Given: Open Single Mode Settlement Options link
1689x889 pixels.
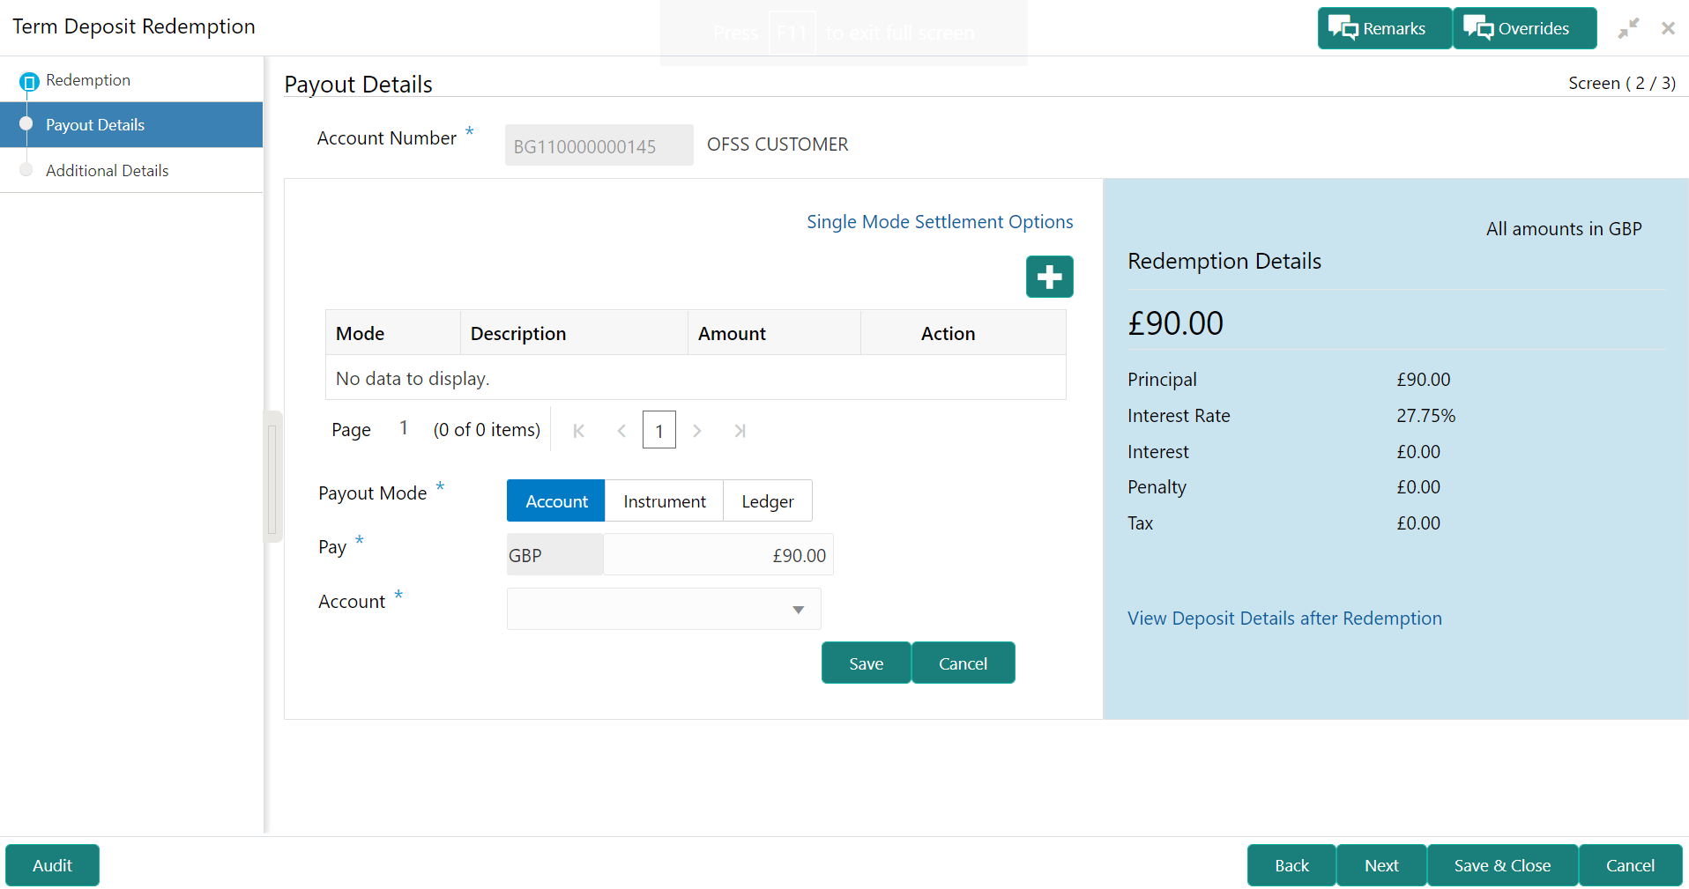Looking at the screenshot, I should pyautogui.click(x=940, y=222).
